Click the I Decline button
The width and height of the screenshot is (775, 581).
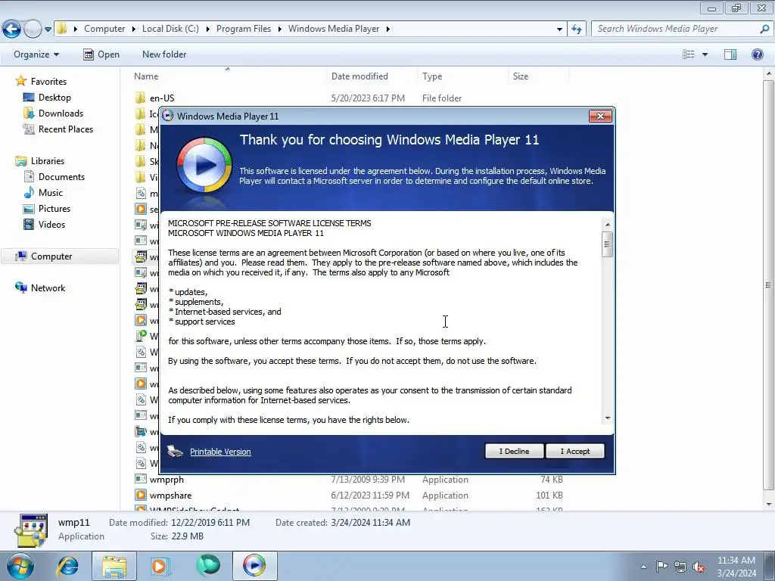514,451
